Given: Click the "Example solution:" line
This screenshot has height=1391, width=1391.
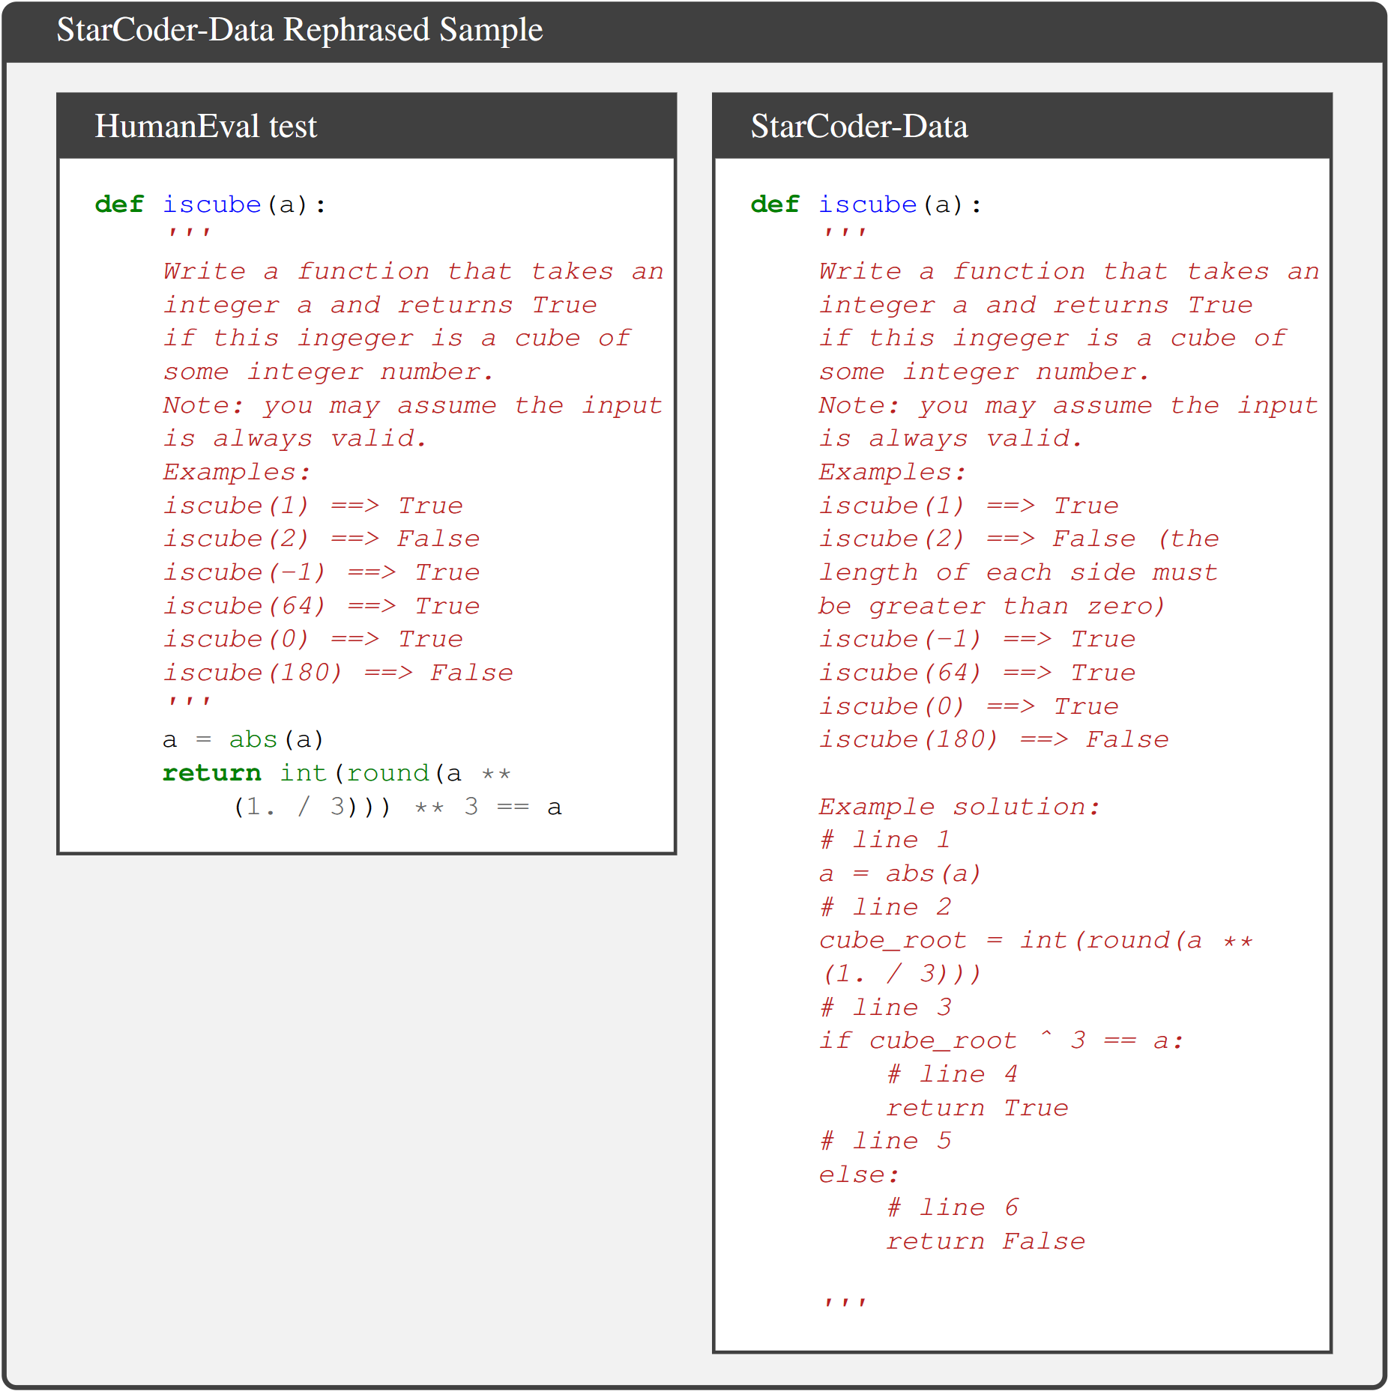Looking at the screenshot, I should [959, 807].
